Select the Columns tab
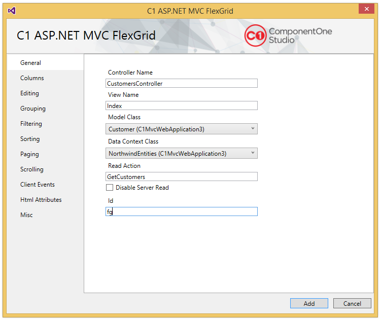 (x=32, y=78)
